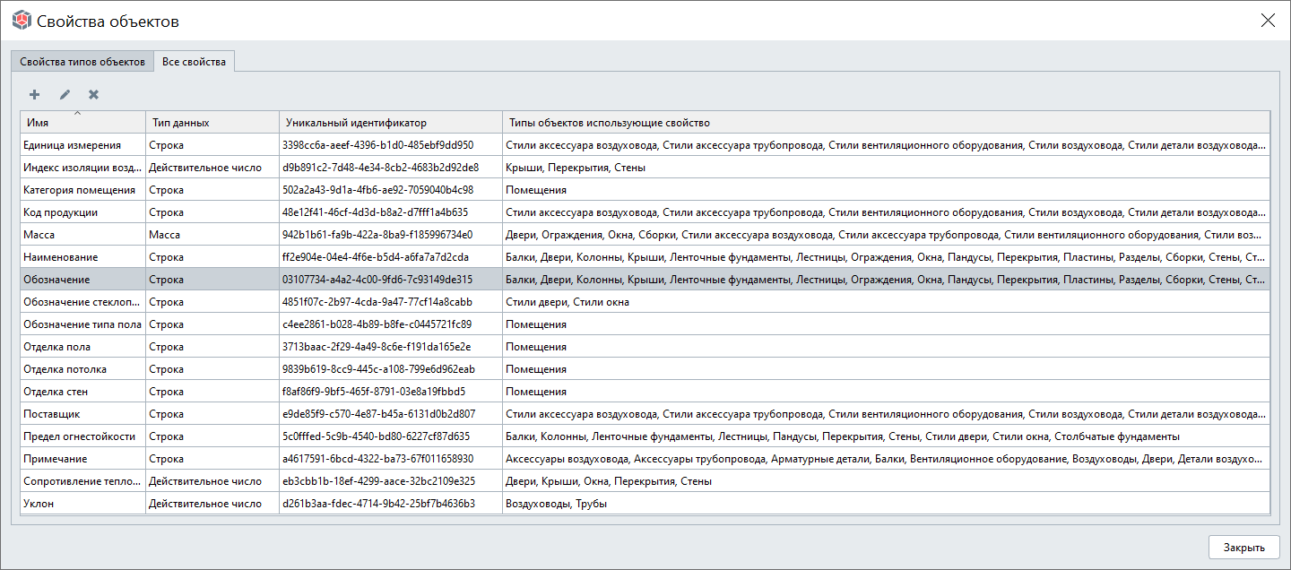Image resolution: width=1291 pixels, height=570 pixels.
Task: Select the Уклон property row
Action: [645, 503]
